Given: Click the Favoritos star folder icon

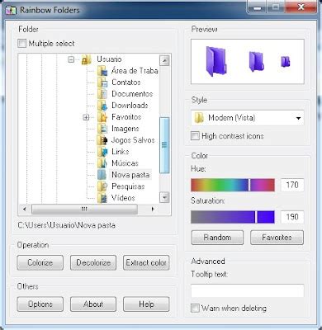Looking at the screenshot, I should (x=102, y=117).
